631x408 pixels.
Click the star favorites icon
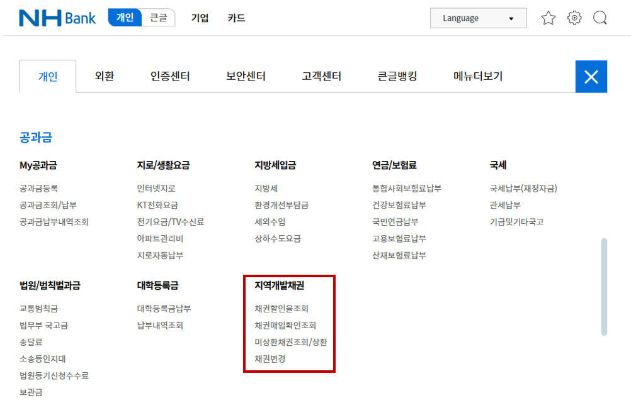[x=548, y=18]
